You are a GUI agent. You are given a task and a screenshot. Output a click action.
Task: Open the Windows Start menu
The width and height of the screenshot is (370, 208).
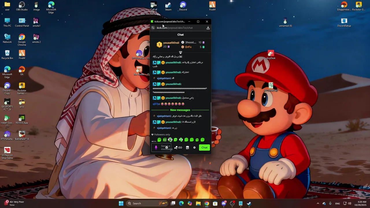pos(121,203)
